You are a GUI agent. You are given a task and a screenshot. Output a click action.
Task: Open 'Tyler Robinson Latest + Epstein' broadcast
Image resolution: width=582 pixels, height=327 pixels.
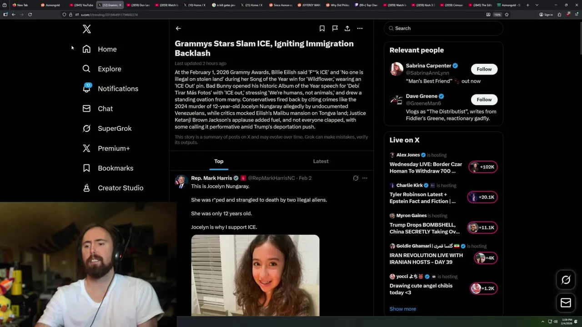click(422, 198)
